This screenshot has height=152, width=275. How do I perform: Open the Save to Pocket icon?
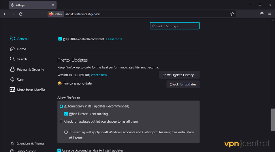(262, 14)
